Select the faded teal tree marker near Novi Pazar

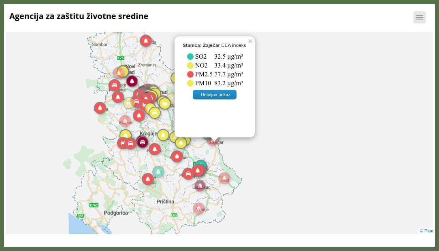(158, 172)
